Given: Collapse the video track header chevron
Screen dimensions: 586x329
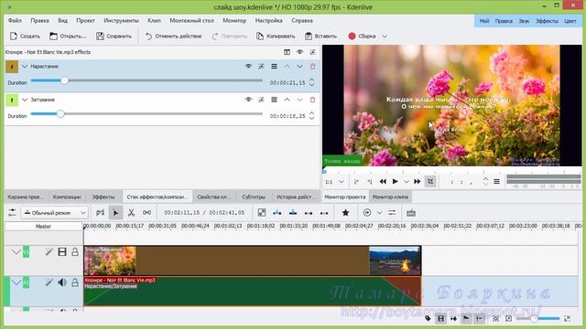Looking at the screenshot, I should pos(16,252).
